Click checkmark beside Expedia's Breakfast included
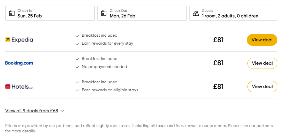 point(78,35)
